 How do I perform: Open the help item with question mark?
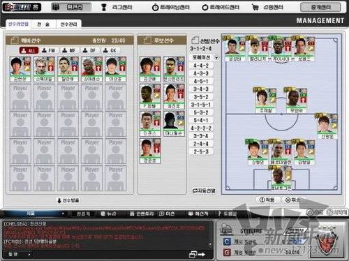(227, 214)
